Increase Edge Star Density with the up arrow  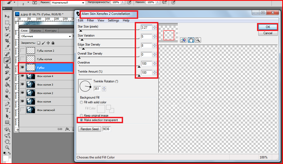(155, 44)
